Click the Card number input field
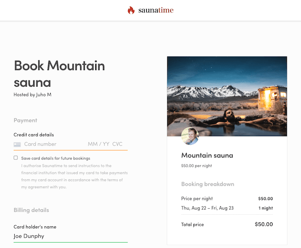Viewport: 301px width, 248px height. 52,144
